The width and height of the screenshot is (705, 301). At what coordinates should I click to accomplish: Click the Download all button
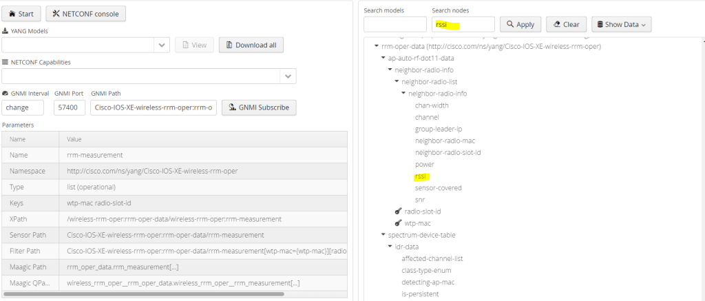pyautogui.click(x=251, y=45)
